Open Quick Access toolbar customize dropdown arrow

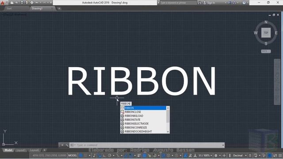(51, 3)
